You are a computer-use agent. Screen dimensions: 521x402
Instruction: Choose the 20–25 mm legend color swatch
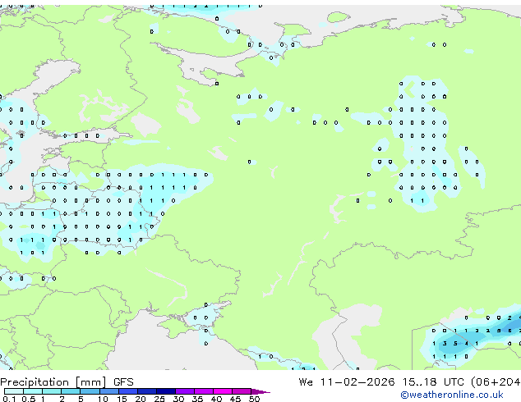tap(146, 391)
